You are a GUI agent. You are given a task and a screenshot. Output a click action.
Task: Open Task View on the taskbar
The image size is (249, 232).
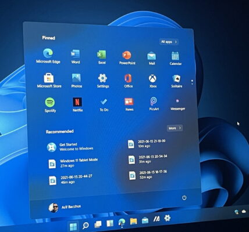(x=98, y=224)
